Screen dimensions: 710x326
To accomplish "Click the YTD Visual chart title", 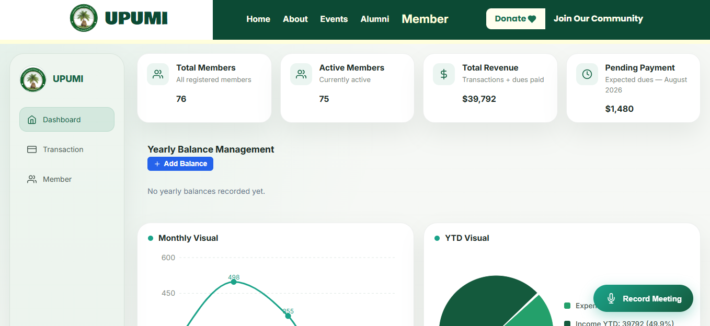I will pyautogui.click(x=467, y=238).
